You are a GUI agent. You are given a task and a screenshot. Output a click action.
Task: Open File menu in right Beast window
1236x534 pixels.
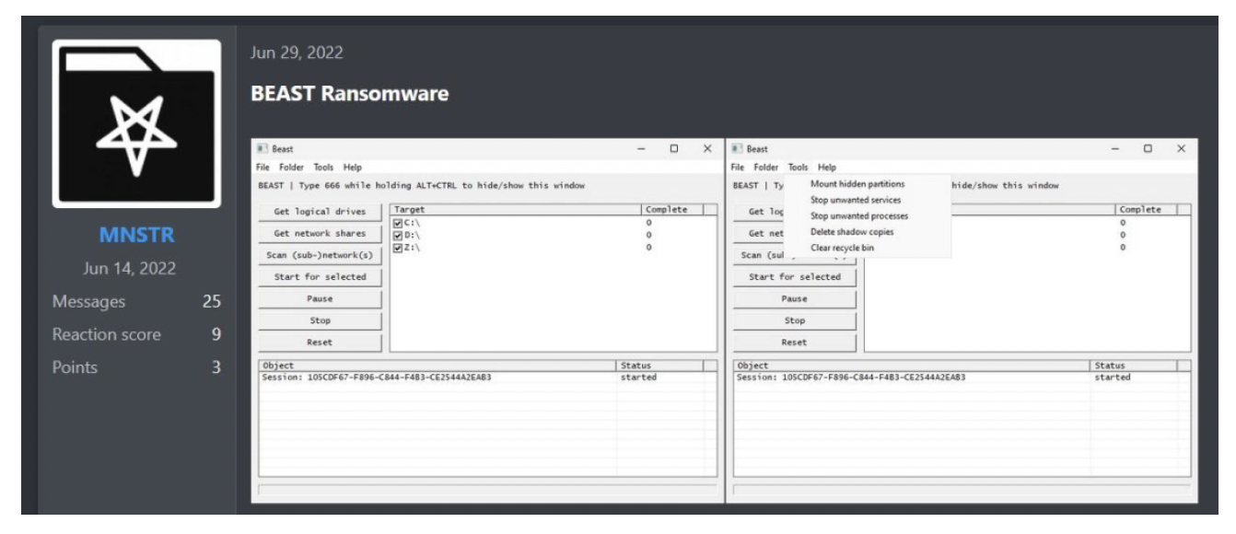coord(737,167)
